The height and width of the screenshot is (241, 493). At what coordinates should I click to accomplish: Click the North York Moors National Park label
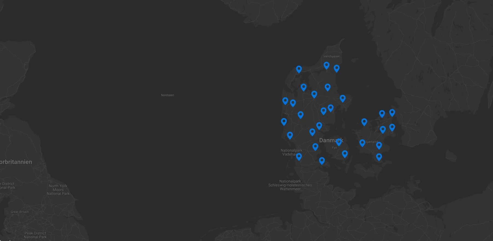[x=58, y=190]
